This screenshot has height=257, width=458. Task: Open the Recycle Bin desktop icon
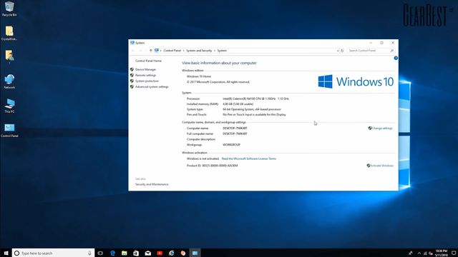pyautogui.click(x=9, y=9)
